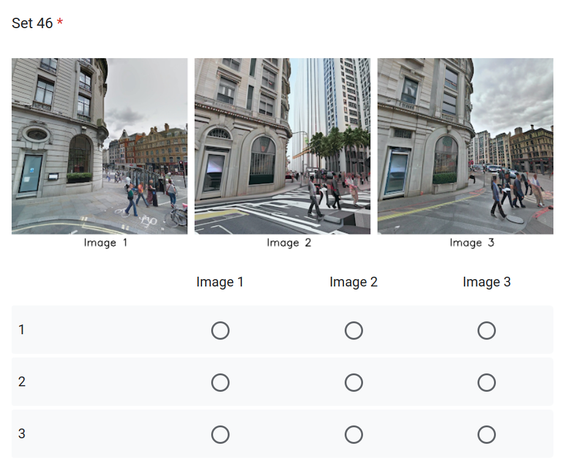Click the middle photo with palm trees

(282, 146)
